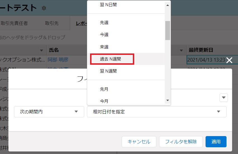Select 翌 N日間 in the dropdown list
Screen dimensions: 238x154
pyautogui.click(x=126, y=5)
